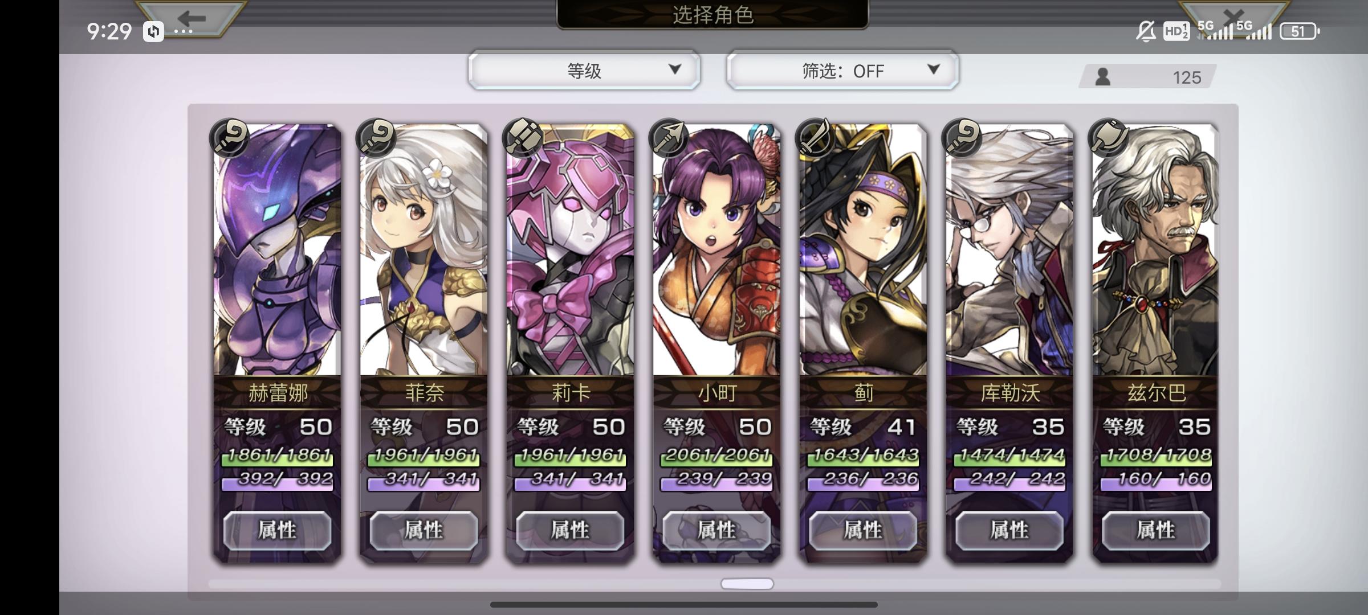1368x615 pixels.
Task: Click the horizontal scrollbar handle
Action: click(x=747, y=584)
